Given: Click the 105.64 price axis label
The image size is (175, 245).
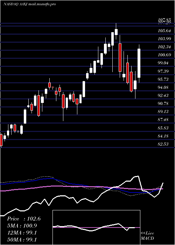Looking at the screenshot, I should point(164,31).
